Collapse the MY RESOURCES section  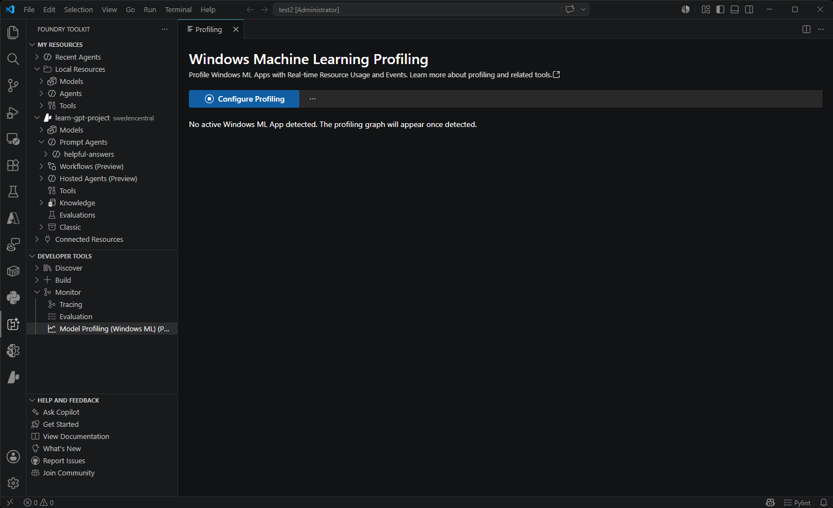(32, 45)
